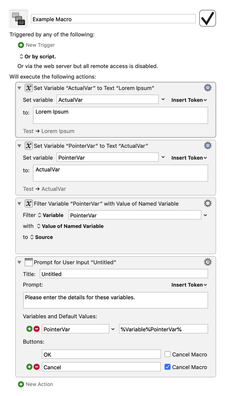Click green plus beside New Trigger
Screen dimensions: 225x396
(21, 45)
